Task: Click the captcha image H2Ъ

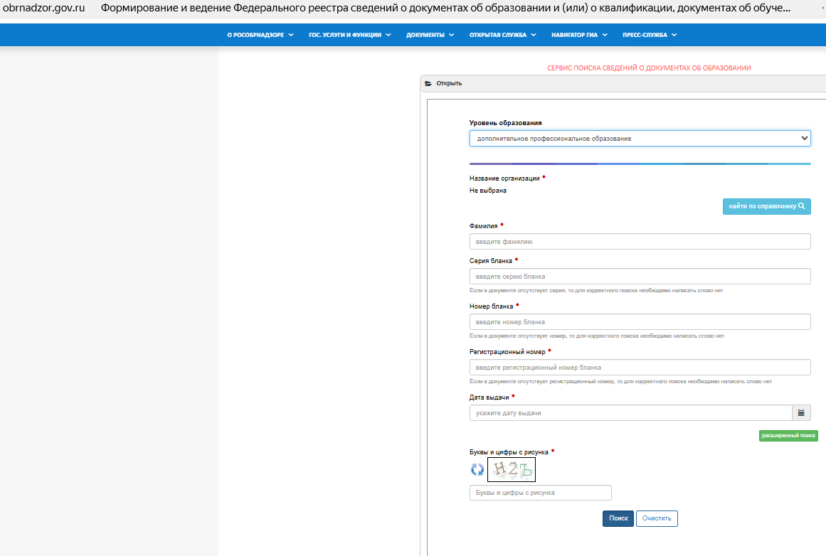Action: [x=511, y=469]
